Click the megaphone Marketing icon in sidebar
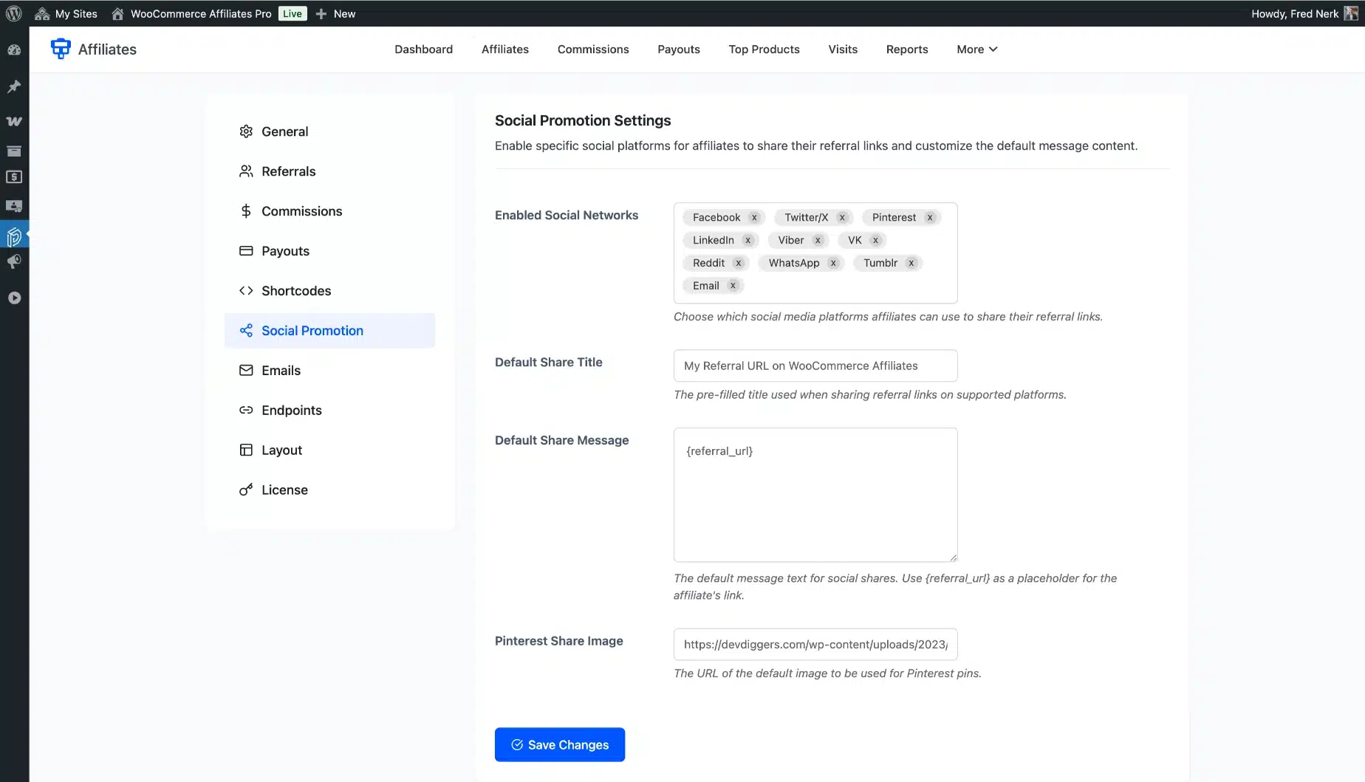1365x782 pixels. click(x=14, y=262)
